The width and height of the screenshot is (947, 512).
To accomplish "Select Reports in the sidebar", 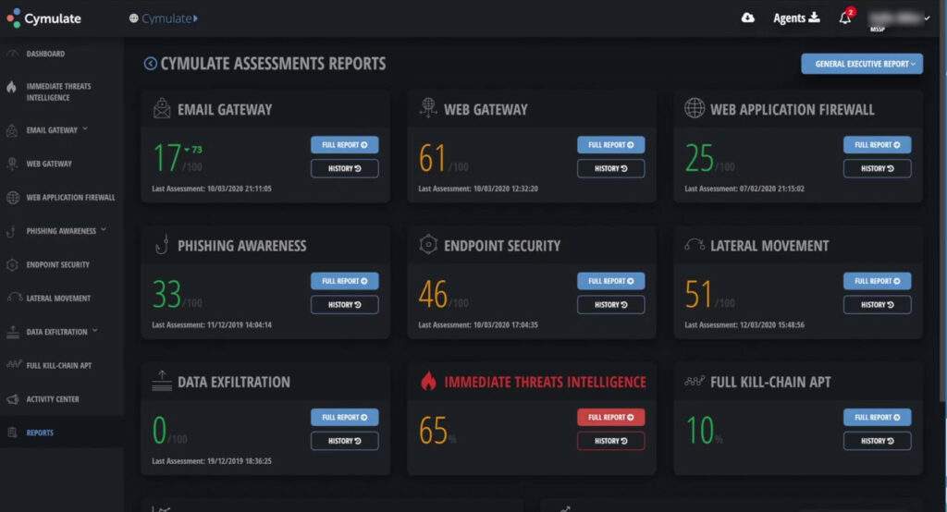I will 40,433.
